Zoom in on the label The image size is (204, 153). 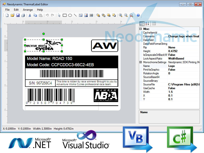[x=121, y=15]
